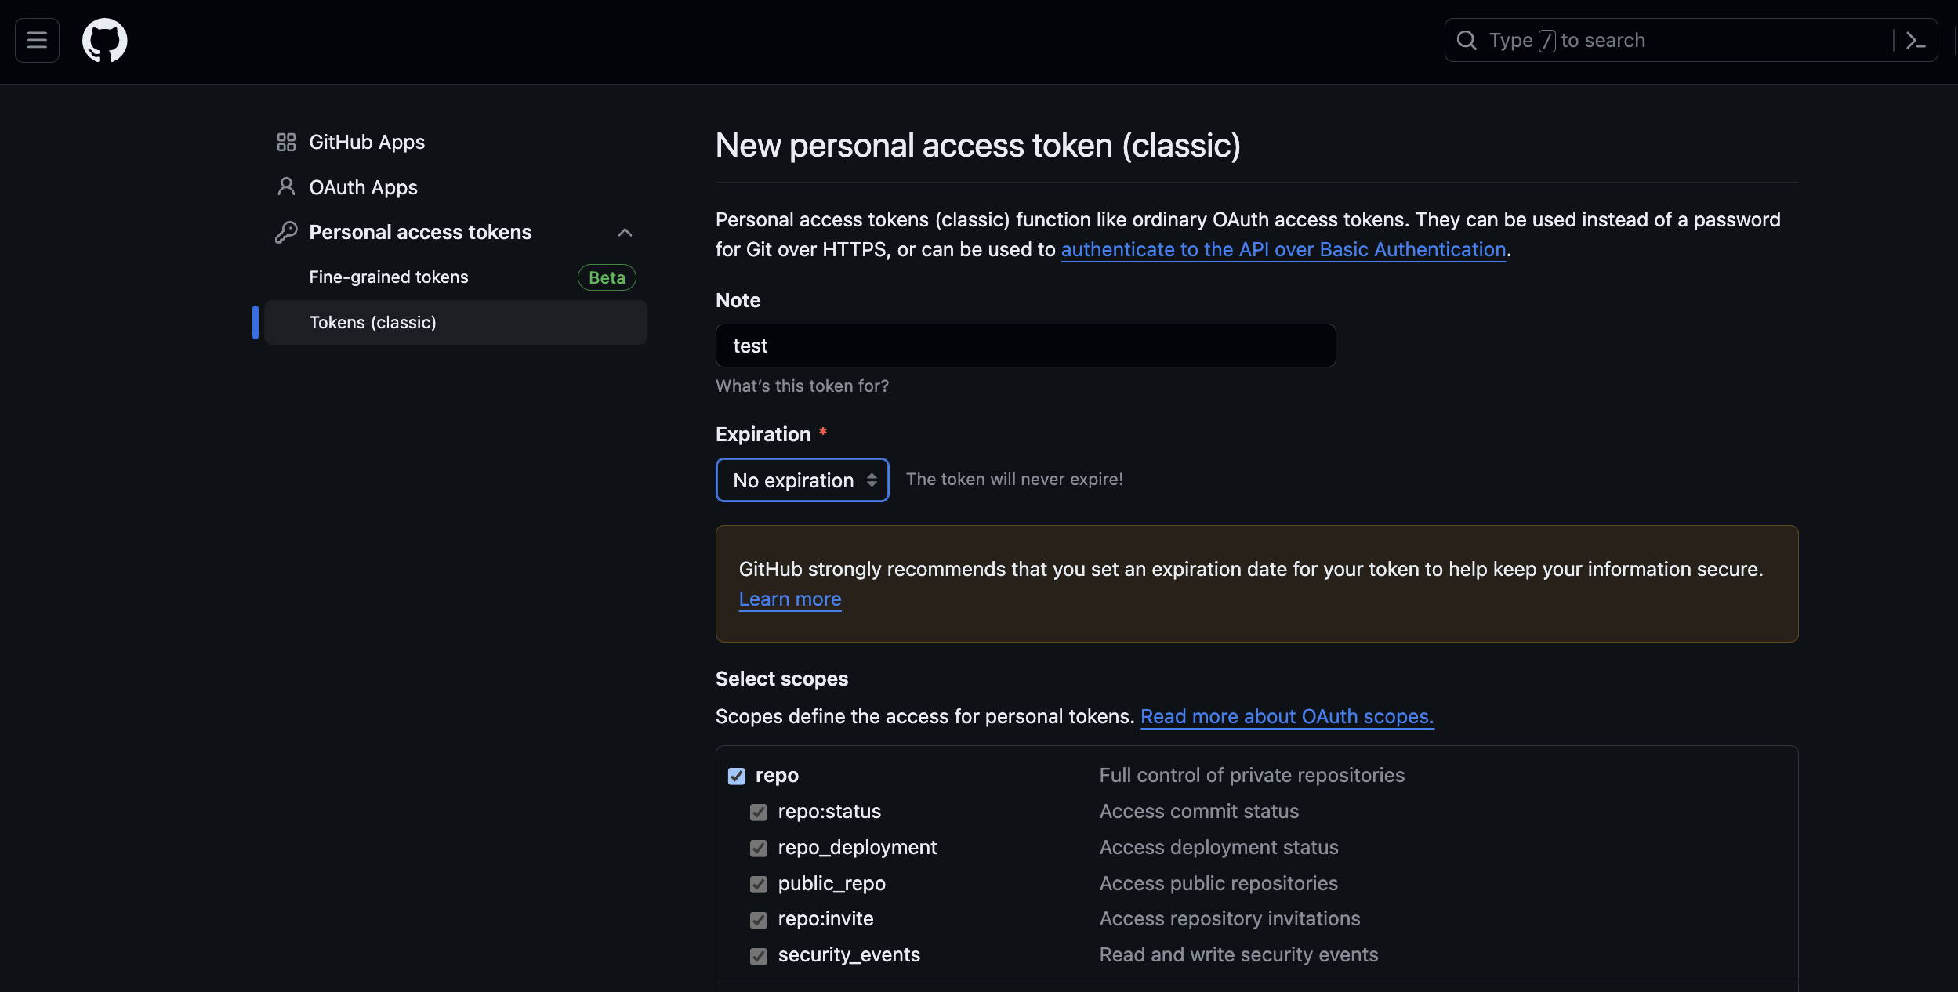
Task: Uncheck the repo scope checkbox
Action: (x=736, y=776)
